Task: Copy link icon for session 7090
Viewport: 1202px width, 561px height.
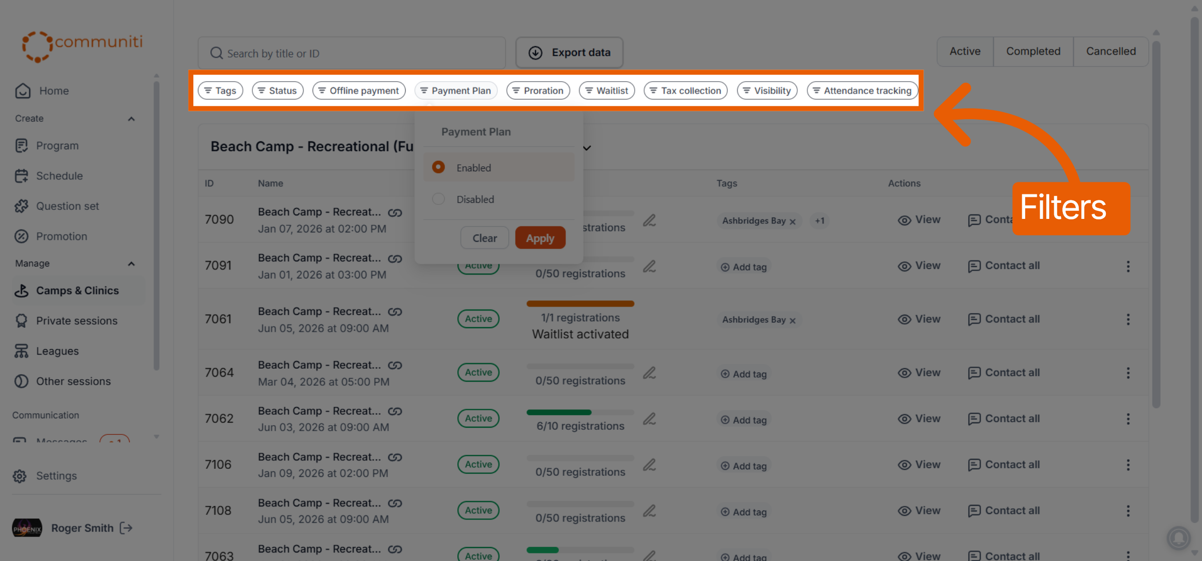Action: pos(395,213)
